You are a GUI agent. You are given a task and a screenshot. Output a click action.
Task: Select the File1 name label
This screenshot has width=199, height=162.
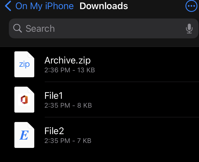(54, 95)
